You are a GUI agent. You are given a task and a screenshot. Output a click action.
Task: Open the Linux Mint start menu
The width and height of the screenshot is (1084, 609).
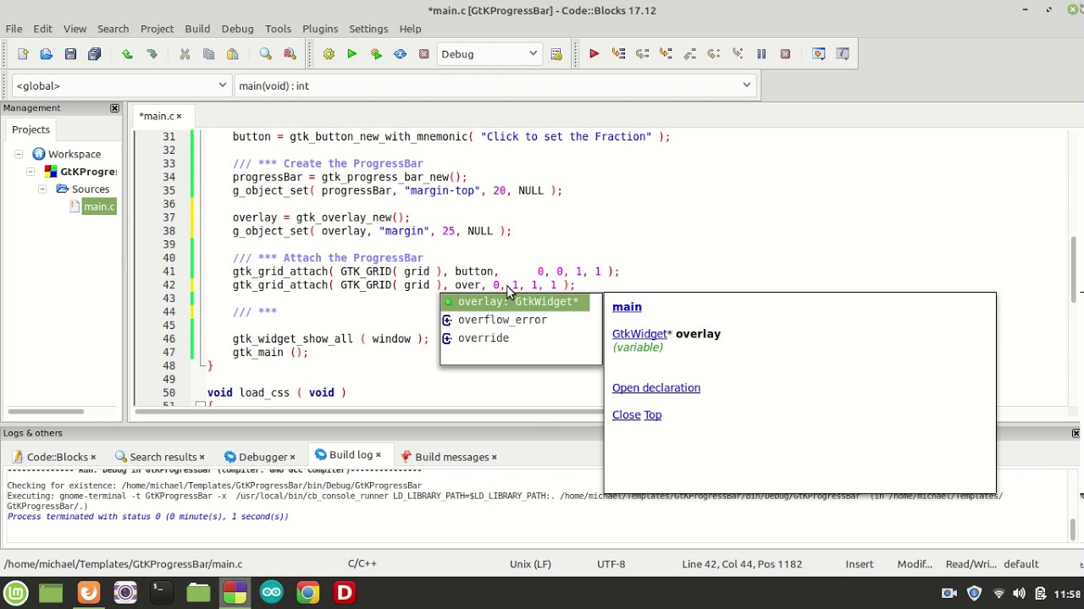(15, 593)
